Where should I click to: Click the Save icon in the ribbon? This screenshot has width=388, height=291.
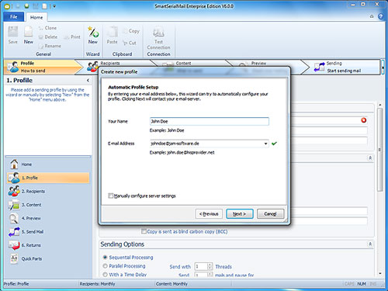click(x=12, y=35)
